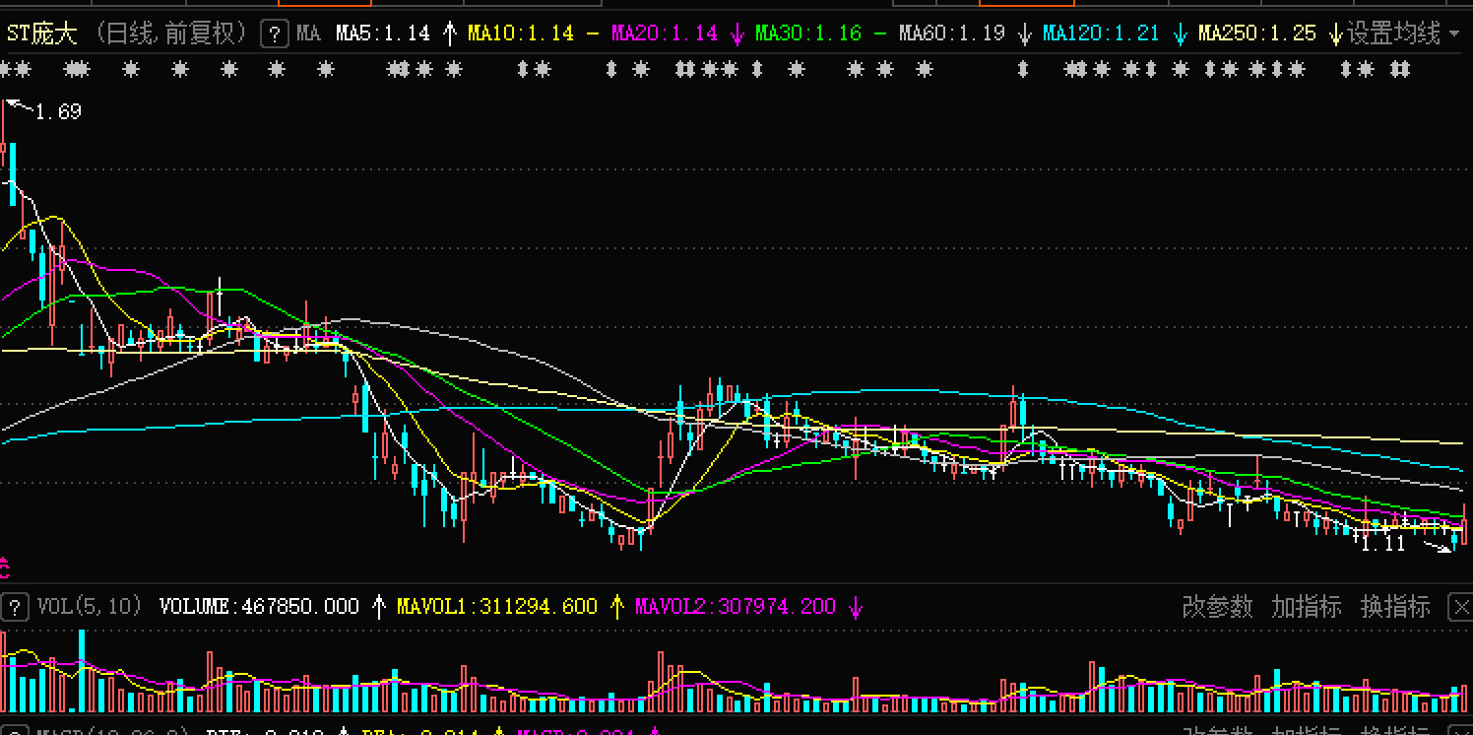The image size is (1473, 735).
Task: Open the help icon beside the MA label
Action: click(x=274, y=34)
